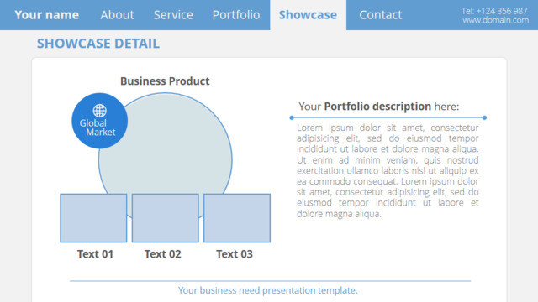Select the Global Market blue circle
The image size is (538, 302).
tap(99, 121)
